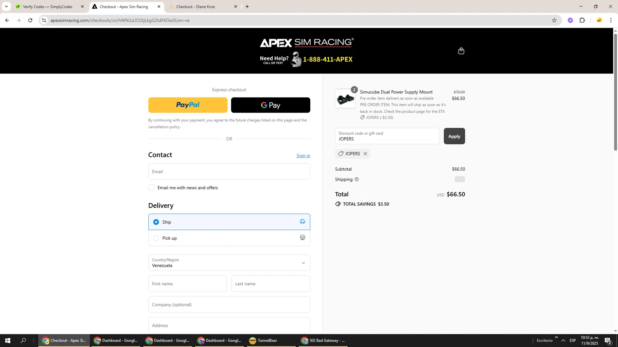Close the Checkout - Diane Kroe tab
Image resolution: width=618 pixels, height=347 pixels.
coord(236,7)
